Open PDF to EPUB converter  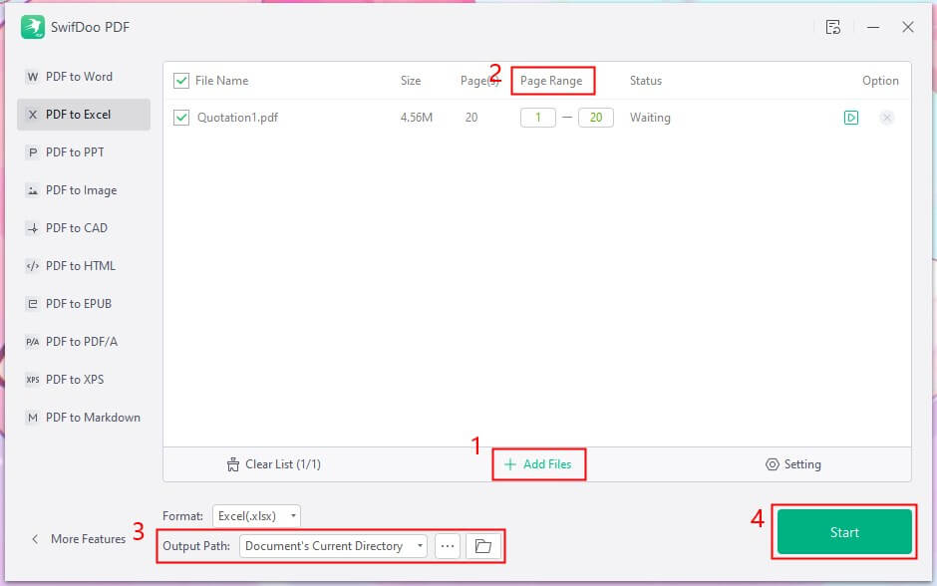click(x=84, y=304)
